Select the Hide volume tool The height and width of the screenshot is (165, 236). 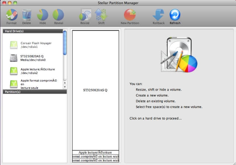click(x=42, y=15)
